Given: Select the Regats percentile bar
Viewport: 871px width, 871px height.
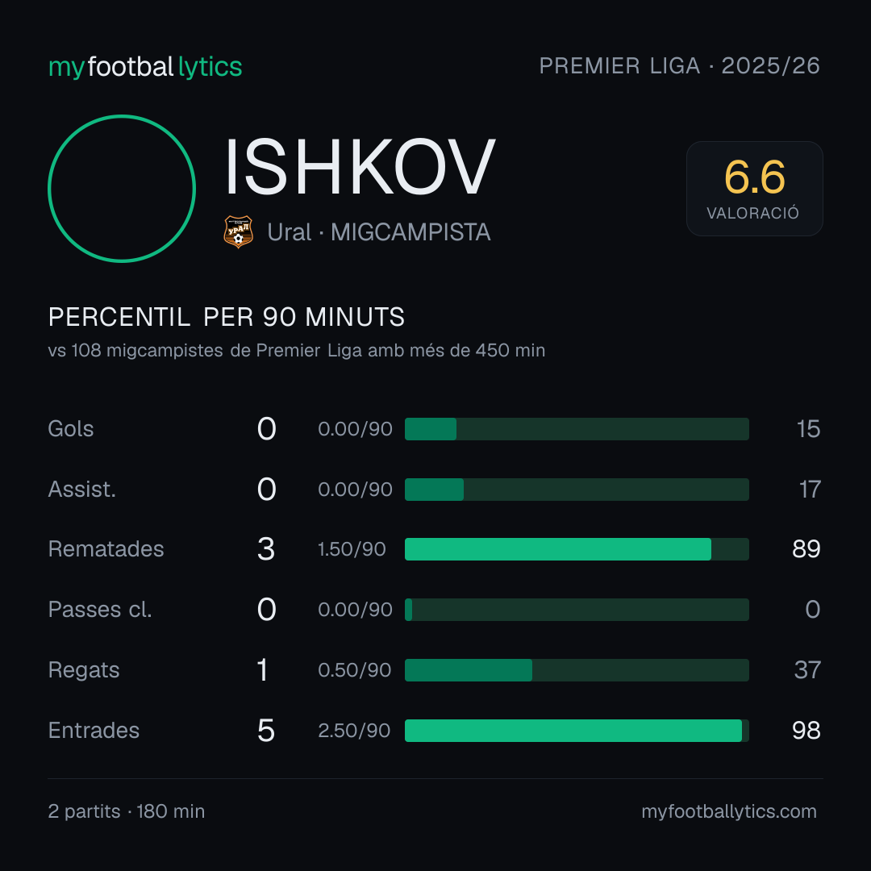Looking at the screenshot, I should point(577,670).
